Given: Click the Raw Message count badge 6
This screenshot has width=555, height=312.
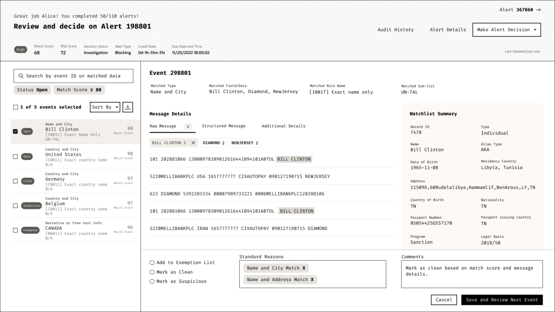Looking at the screenshot, I should pos(188,127).
